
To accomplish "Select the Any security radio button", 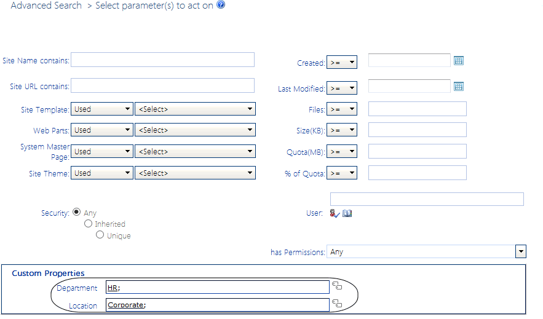I will pos(77,212).
